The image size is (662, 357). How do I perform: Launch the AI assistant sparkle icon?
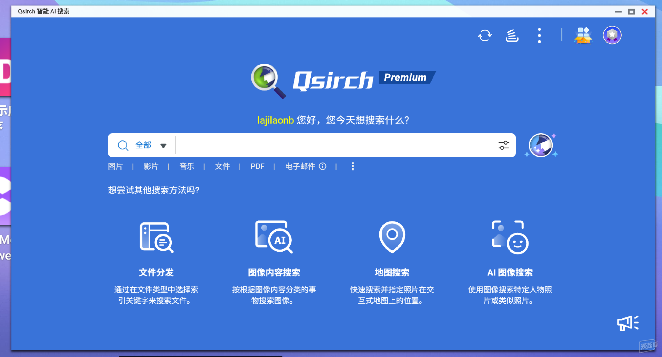tap(541, 145)
